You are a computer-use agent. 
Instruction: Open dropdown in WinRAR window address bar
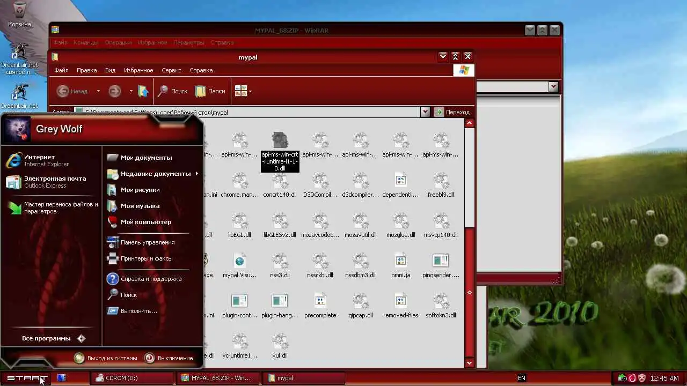click(x=553, y=86)
